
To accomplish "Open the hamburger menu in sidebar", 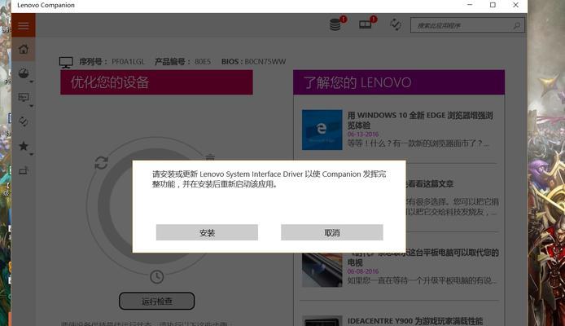I will [x=24, y=25].
